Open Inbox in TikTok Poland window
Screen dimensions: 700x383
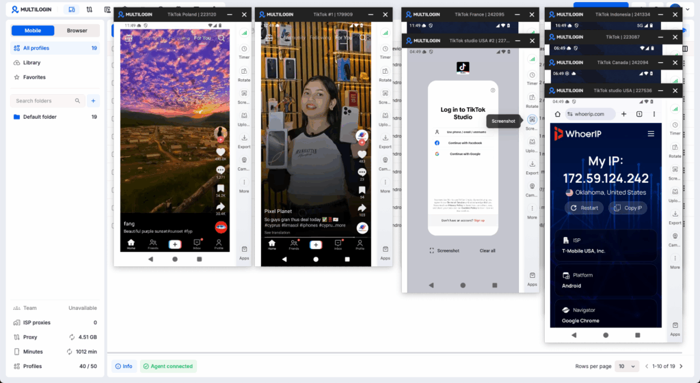[197, 244]
